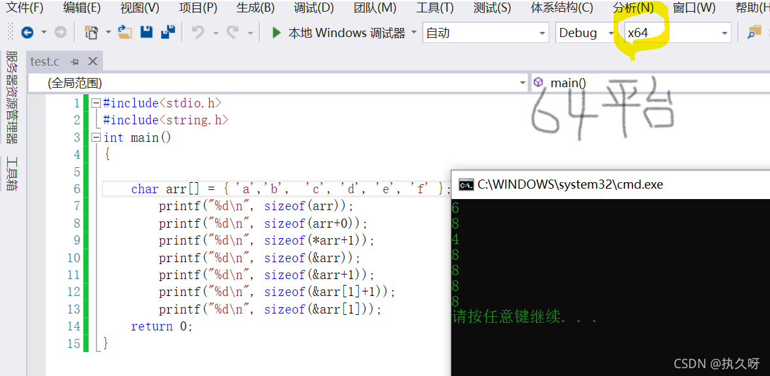This screenshot has width=770, height=376.
Task: Click the sizeof(&arr+1) line 11
Action: coord(266,275)
